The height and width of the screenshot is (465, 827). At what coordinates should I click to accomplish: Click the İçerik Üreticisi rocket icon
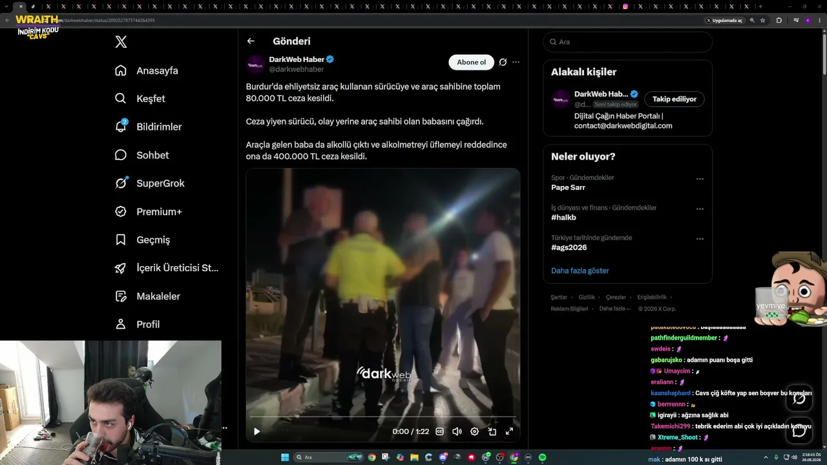coord(121,268)
